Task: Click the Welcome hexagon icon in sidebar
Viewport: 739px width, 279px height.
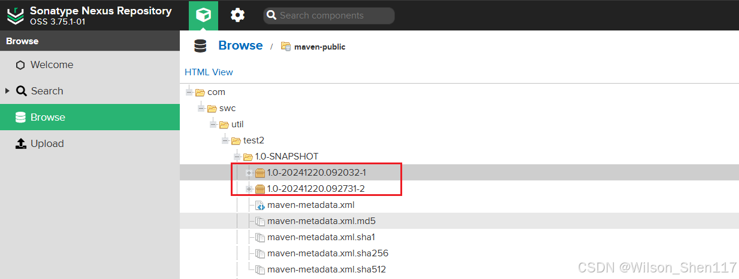Action: tap(20, 65)
